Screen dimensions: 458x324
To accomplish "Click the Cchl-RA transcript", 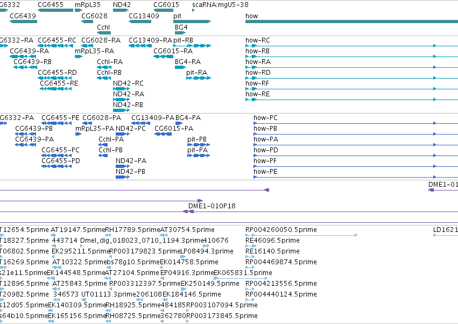I will point(104,67).
